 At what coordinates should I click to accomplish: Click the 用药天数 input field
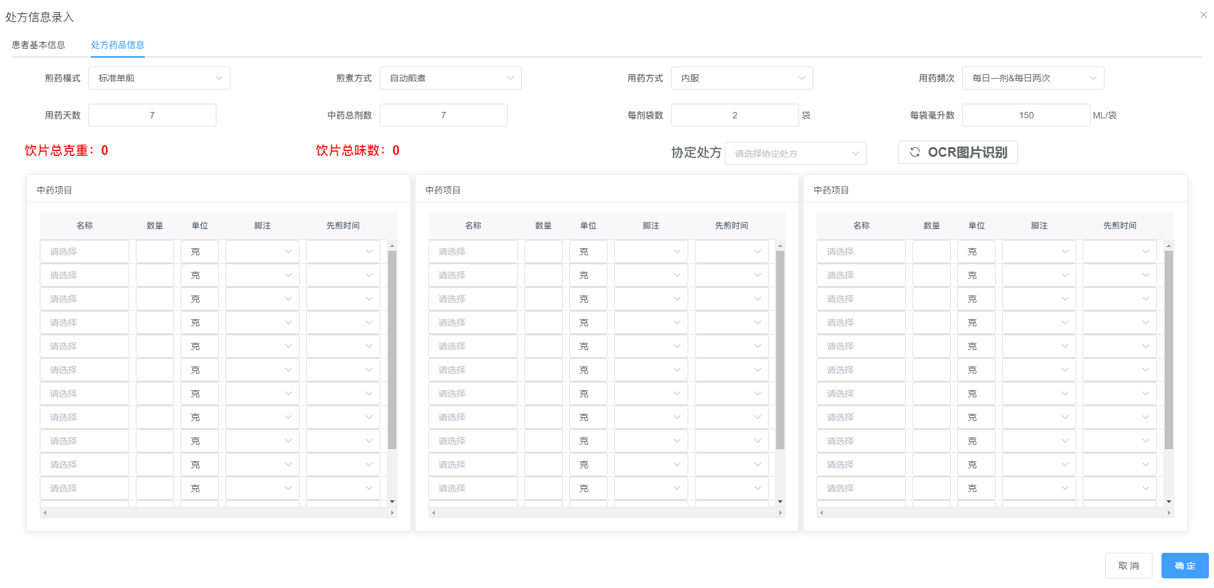tap(152, 115)
